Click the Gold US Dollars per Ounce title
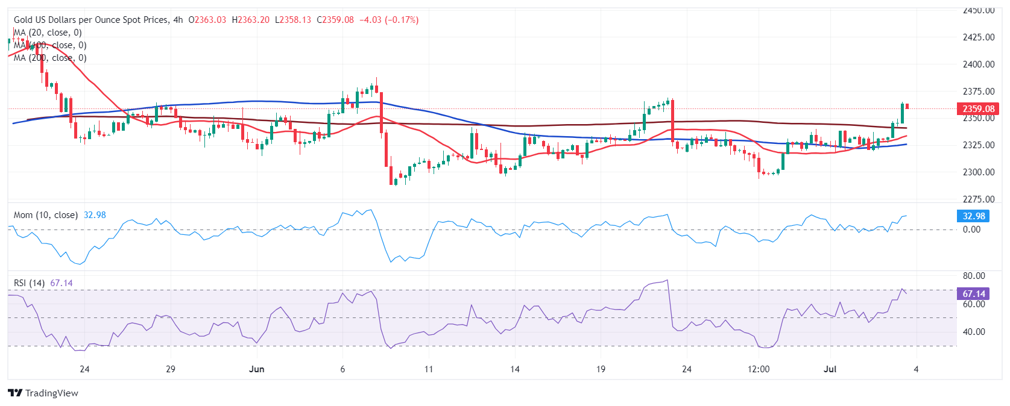 pyautogui.click(x=91, y=20)
